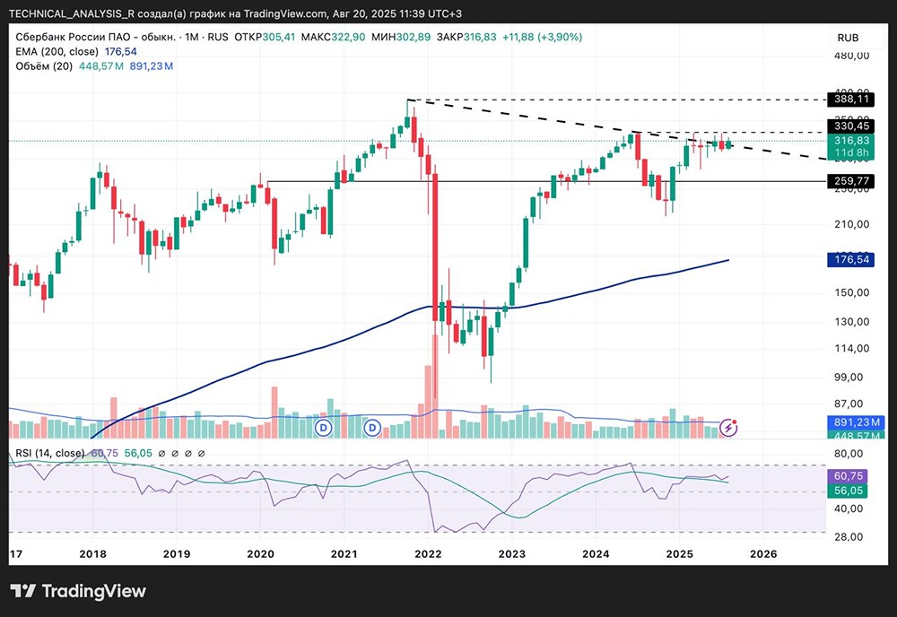Click the purple RSI tag 60,75
The height and width of the screenshot is (617, 897).
[849, 476]
